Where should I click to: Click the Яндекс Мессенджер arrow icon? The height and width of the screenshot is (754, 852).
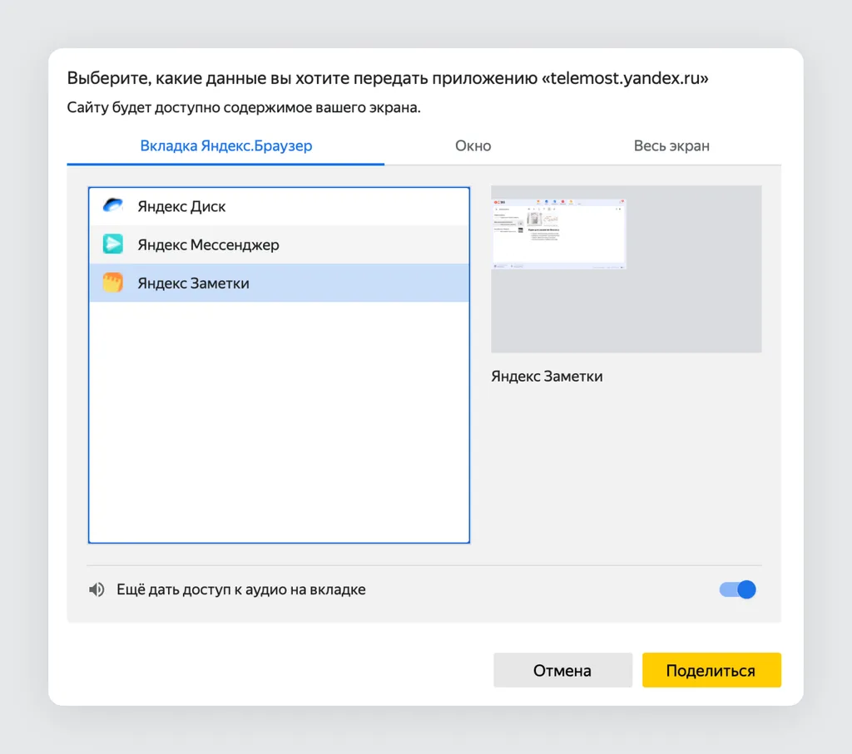(x=113, y=244)
